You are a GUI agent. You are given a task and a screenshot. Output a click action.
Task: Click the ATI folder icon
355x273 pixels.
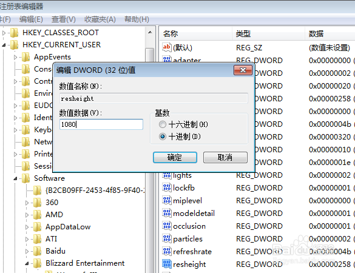(x=37, y=239)
